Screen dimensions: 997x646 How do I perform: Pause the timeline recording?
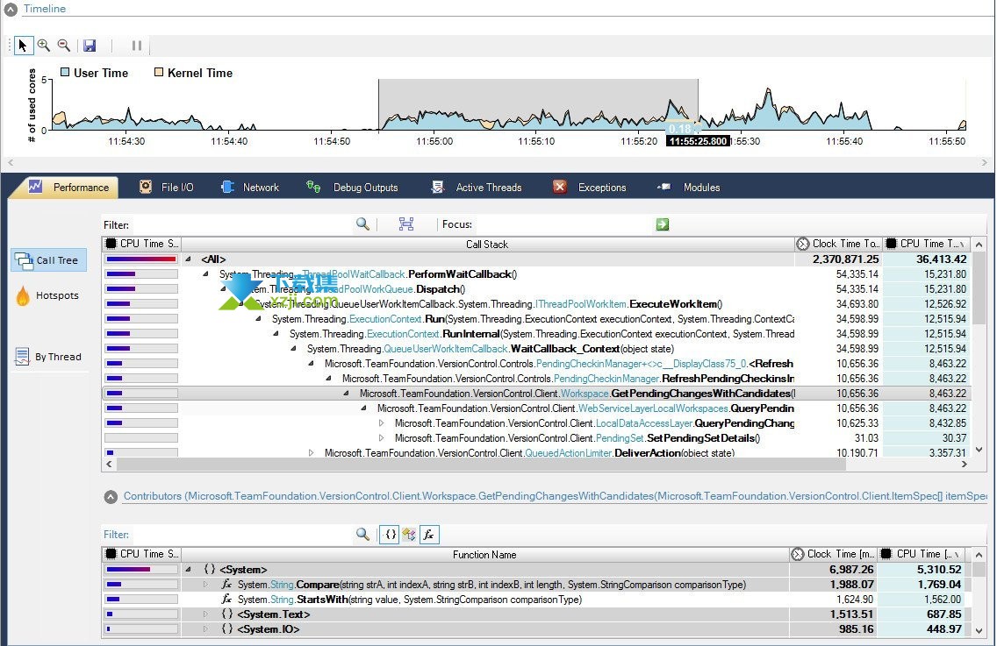point(137,45)
